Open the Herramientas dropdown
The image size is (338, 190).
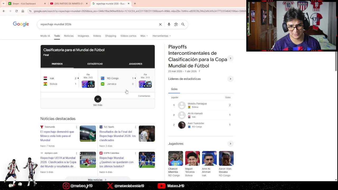(162, 36)
